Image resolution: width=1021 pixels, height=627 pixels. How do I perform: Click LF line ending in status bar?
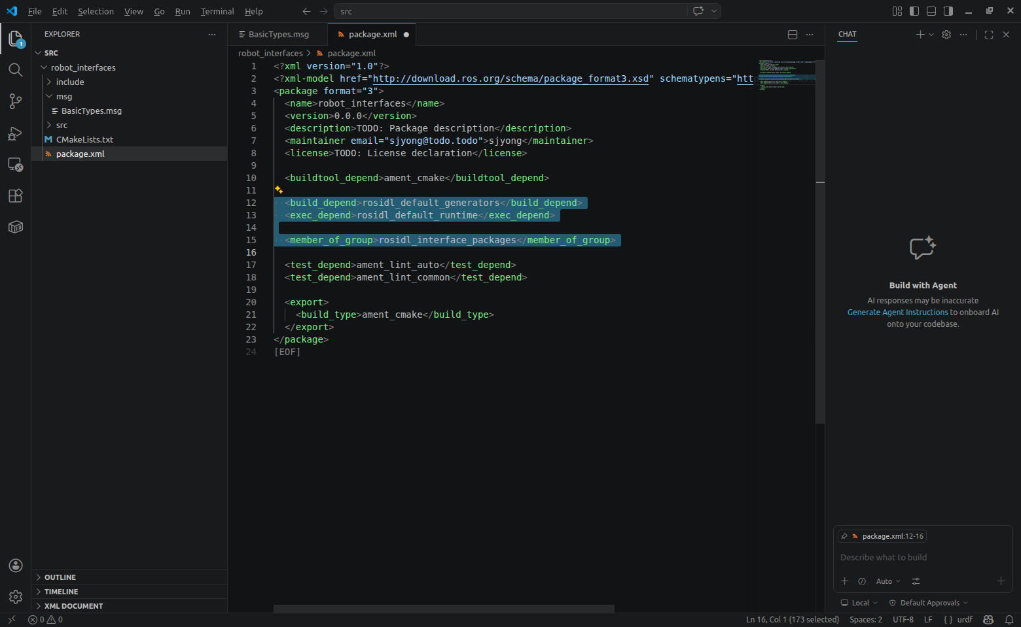(928, 620)
